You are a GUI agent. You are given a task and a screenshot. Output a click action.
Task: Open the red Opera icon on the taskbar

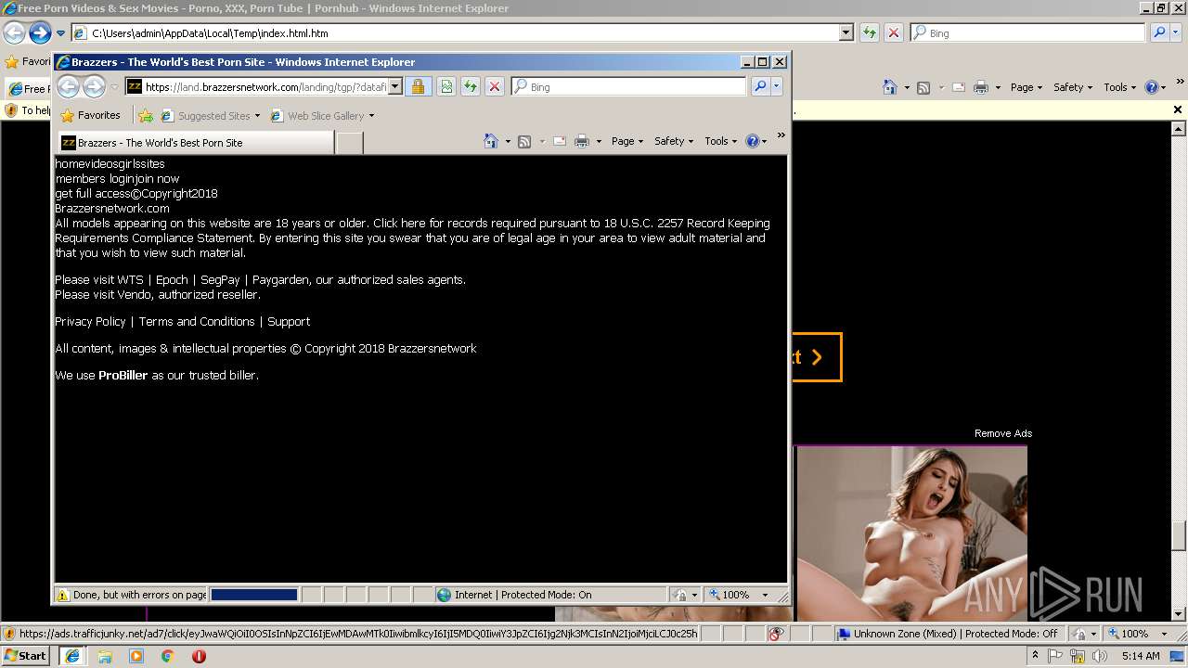coord(199,656)
